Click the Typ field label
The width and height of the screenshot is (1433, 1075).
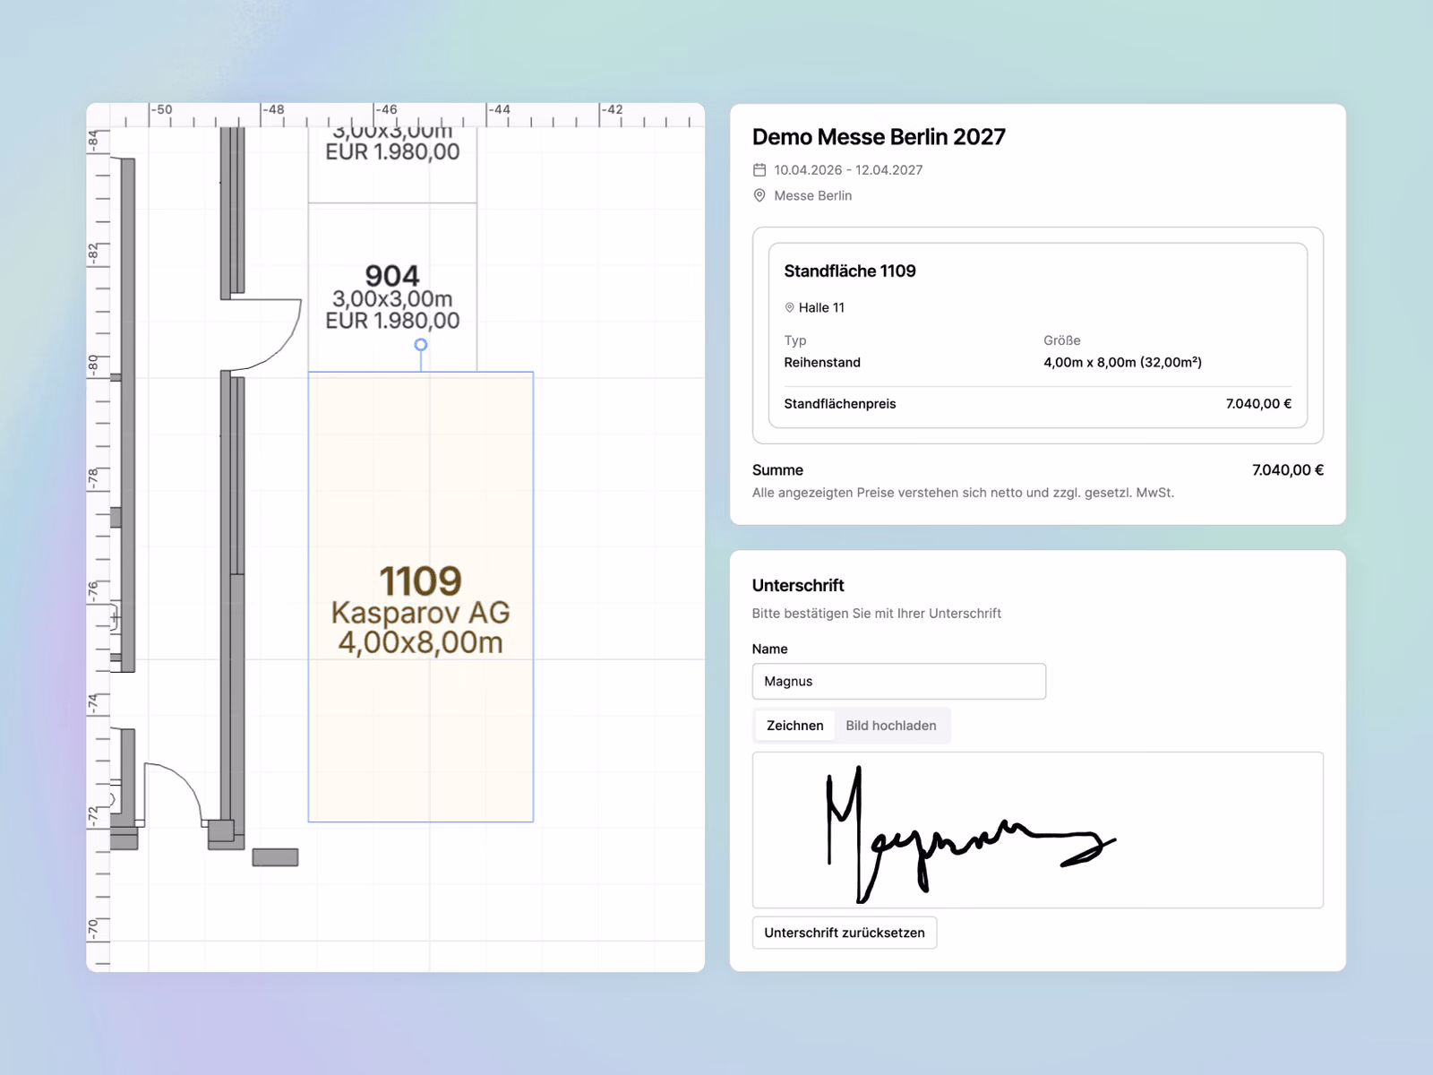tap(795, 340)
